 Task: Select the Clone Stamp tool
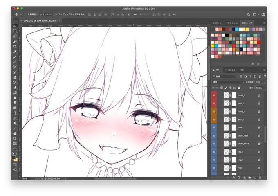pos(15,77)
